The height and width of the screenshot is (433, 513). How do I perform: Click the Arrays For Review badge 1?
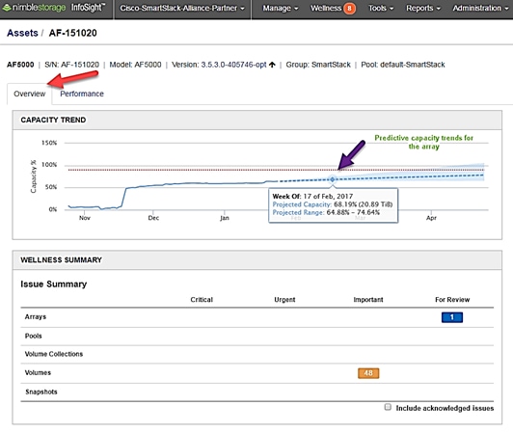pos(452,317)
